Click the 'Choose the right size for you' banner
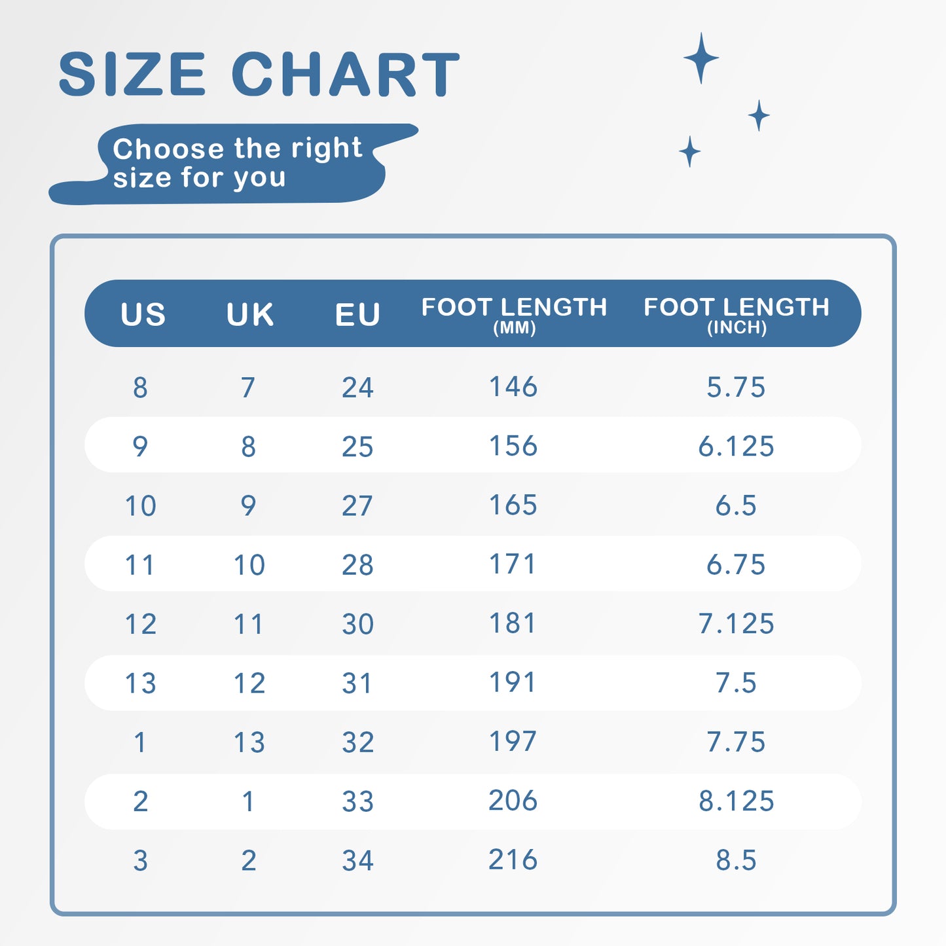This screenshot has height=946, width=946. click(237, 163)
